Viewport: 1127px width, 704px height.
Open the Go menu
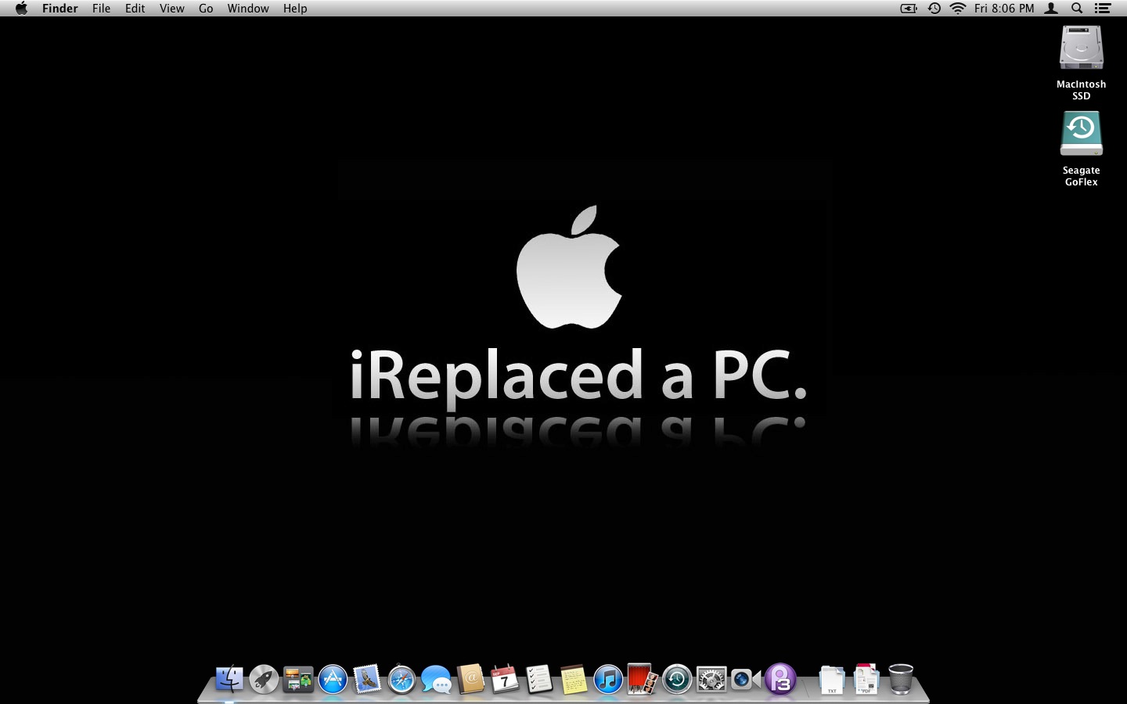206,9
